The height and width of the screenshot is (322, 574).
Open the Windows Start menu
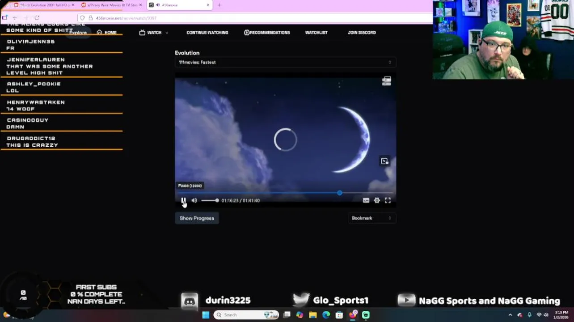click(x=206, y=315)
